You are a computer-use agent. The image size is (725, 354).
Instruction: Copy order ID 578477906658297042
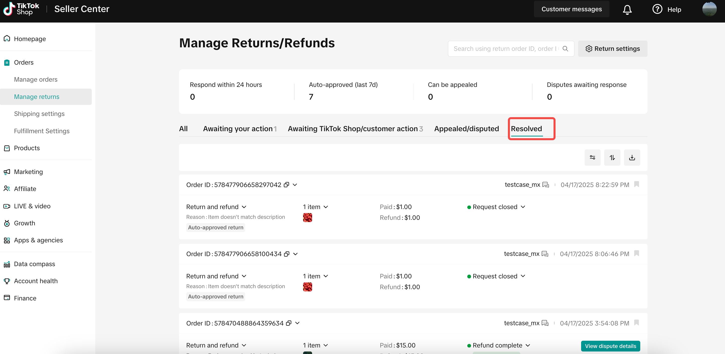[x=287, y=185]
